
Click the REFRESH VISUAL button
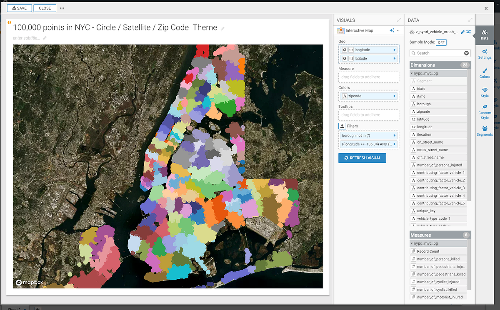coord(362,158)
